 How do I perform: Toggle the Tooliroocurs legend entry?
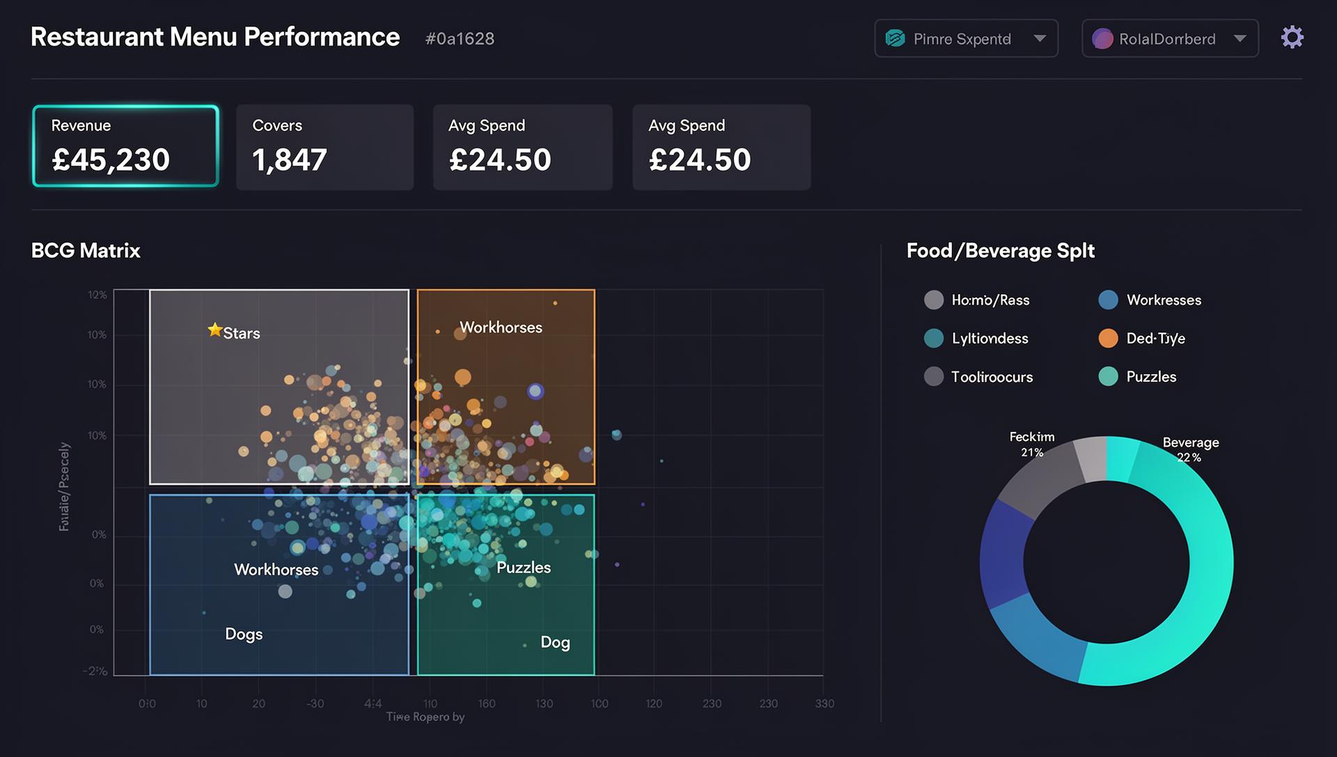978,376
